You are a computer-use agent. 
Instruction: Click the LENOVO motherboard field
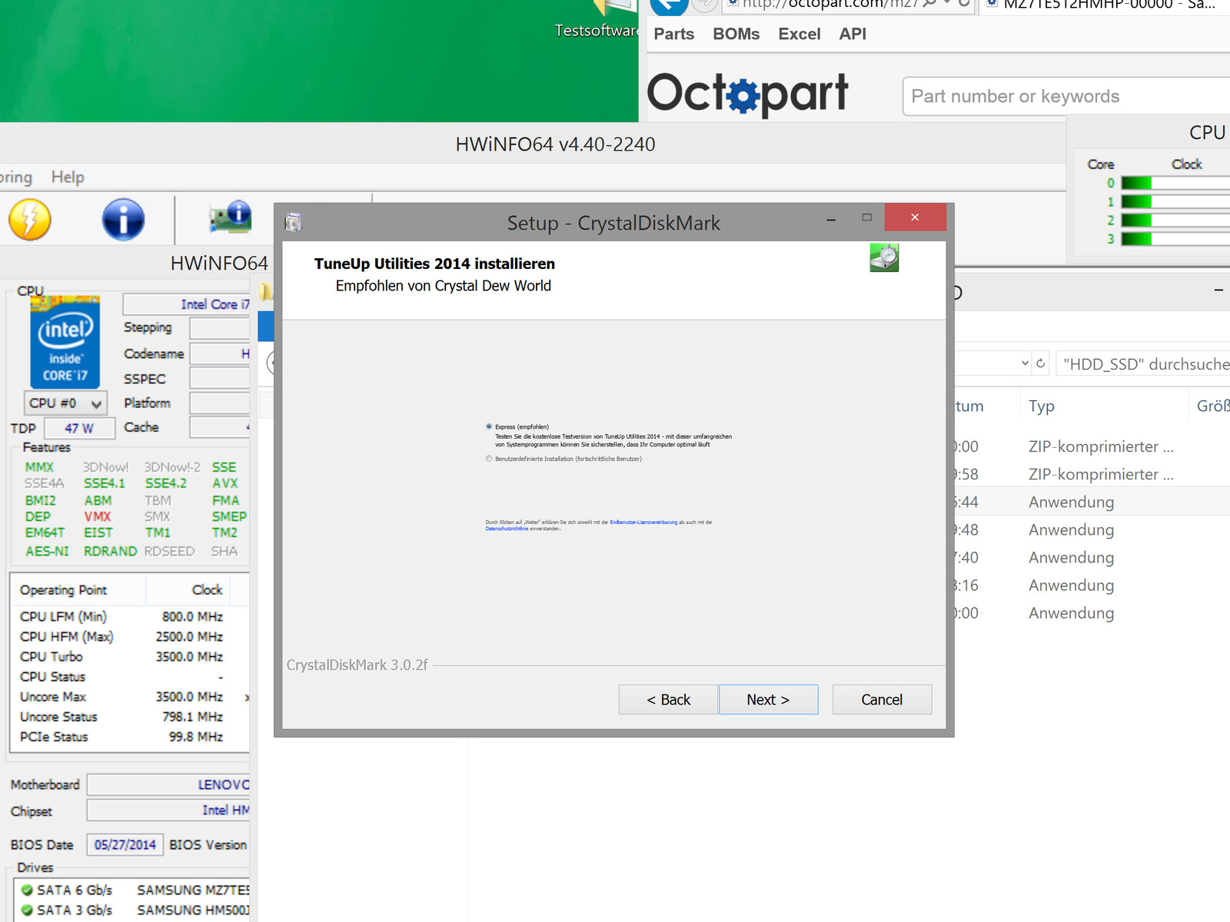[168, 784]
